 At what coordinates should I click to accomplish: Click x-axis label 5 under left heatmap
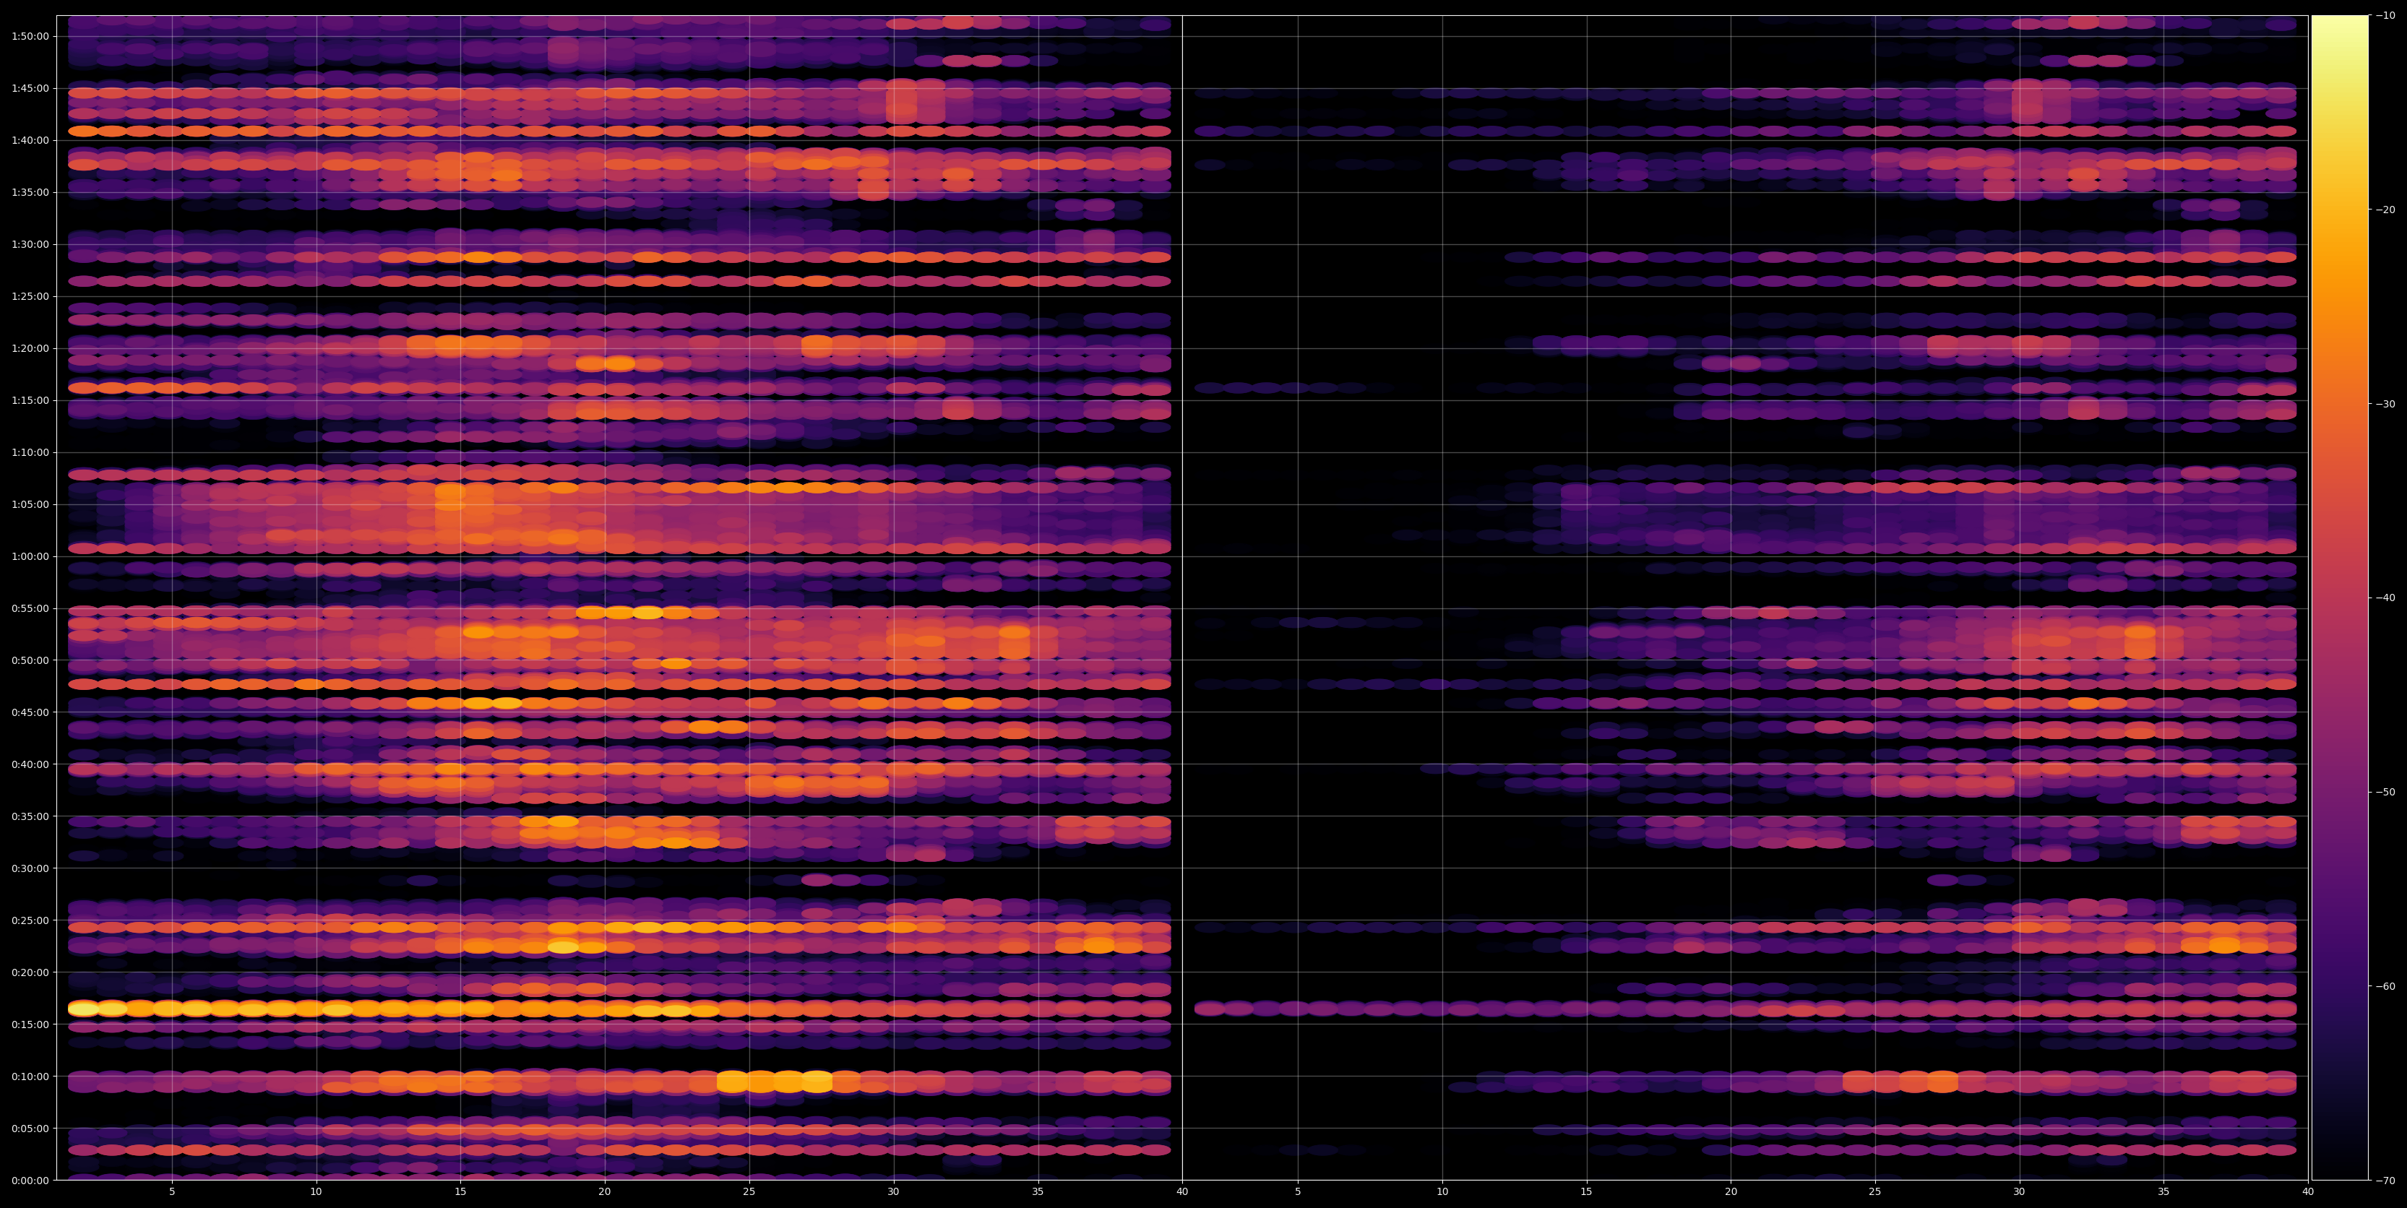(172, 1191)
